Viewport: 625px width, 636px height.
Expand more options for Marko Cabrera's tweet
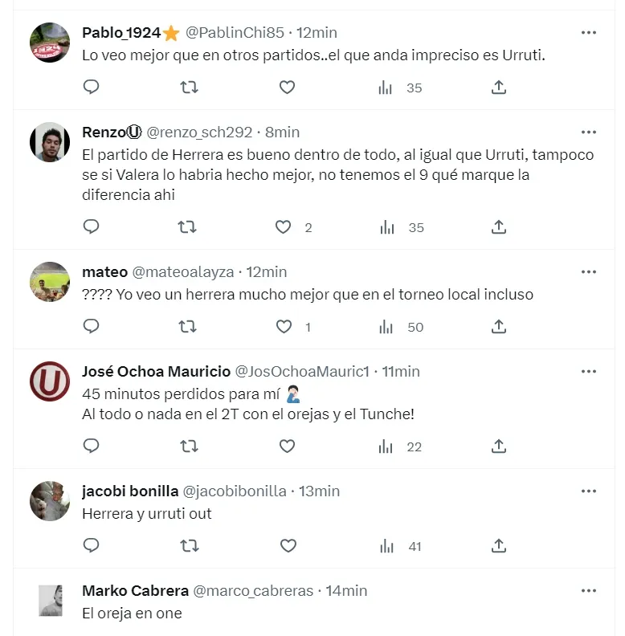[x=589, y=590]
